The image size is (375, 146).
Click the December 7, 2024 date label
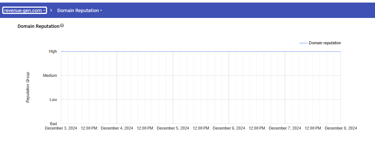coord(285,128)
